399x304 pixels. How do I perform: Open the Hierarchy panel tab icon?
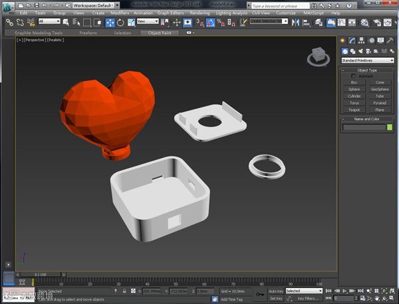pos(360,41)
